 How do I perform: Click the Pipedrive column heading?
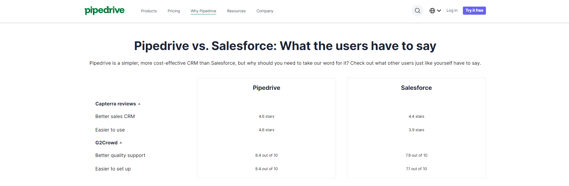point(266,88)
